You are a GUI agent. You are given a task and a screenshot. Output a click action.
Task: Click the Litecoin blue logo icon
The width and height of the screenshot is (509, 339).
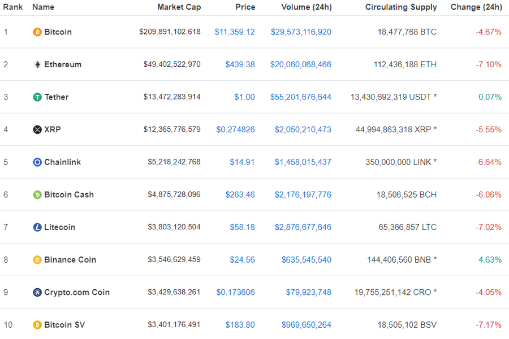coord(37,227)
